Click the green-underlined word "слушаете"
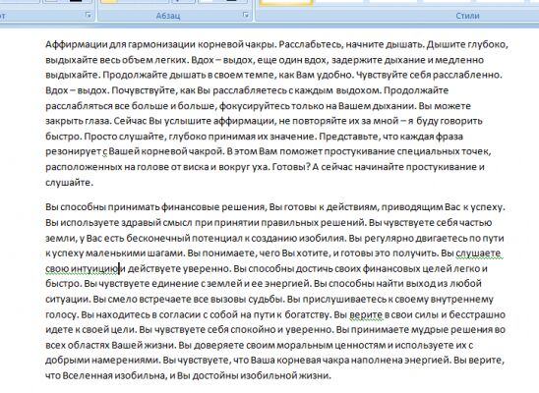539x393 pixels. coord(478,253)
